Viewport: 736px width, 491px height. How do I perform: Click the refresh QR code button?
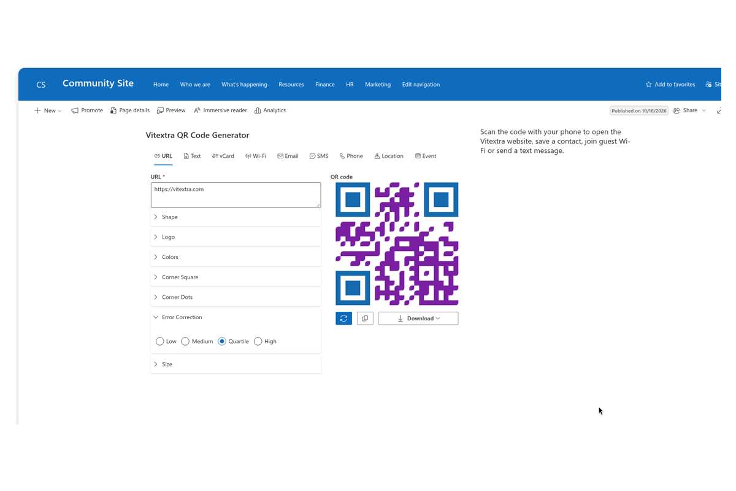(x=343, y=319)
